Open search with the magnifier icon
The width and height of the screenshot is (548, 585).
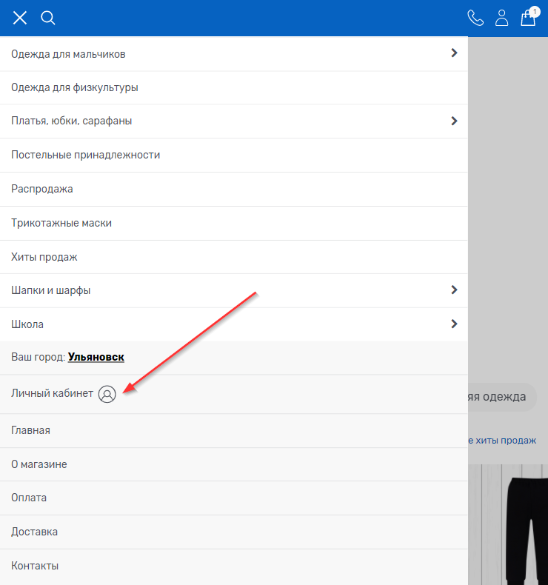click(x=48, y=18)
